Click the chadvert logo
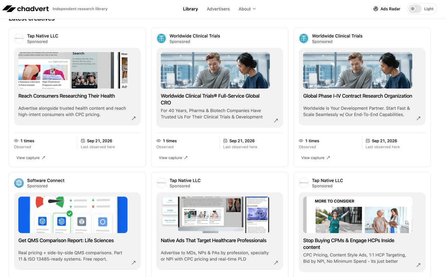Viewport: 446px width, 277px height. (25, 9)
